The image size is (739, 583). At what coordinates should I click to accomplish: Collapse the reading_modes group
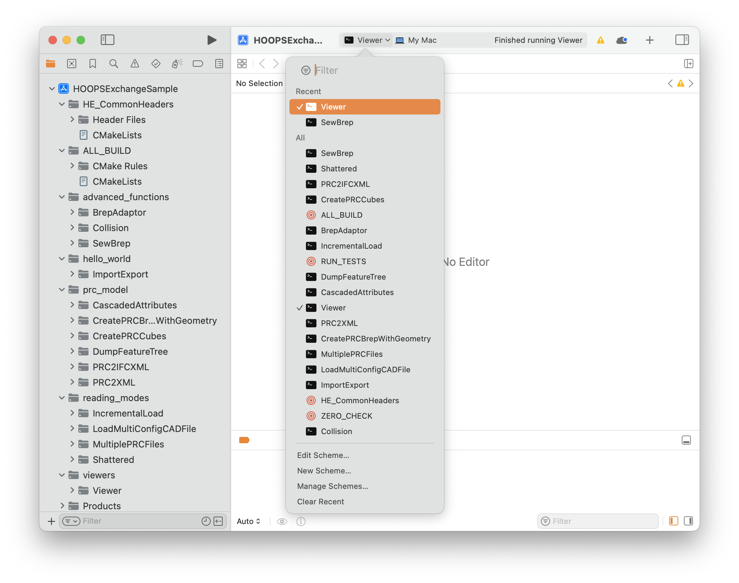pos(62,398)
